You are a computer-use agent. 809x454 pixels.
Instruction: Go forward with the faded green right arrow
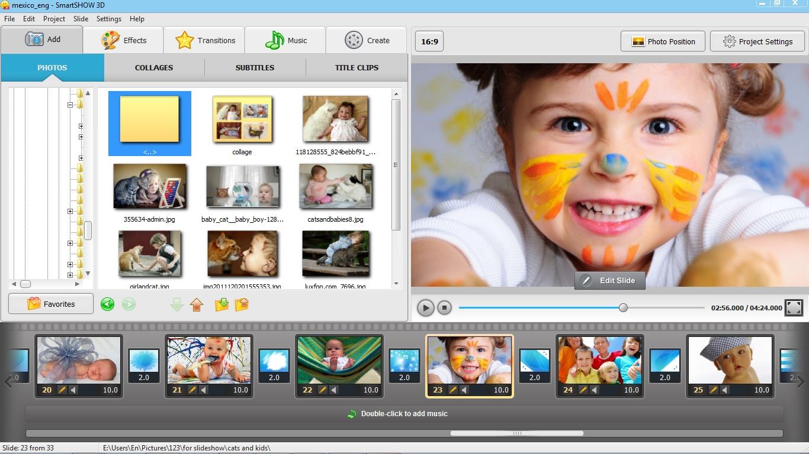129,304
